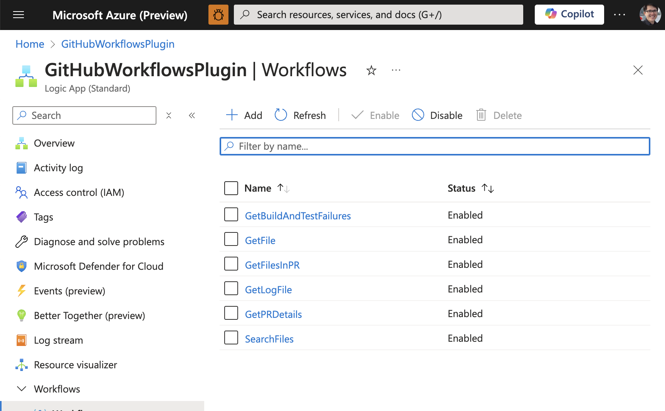Go to Access control (IAM)

pyautogui.click(x=79, y=192)
